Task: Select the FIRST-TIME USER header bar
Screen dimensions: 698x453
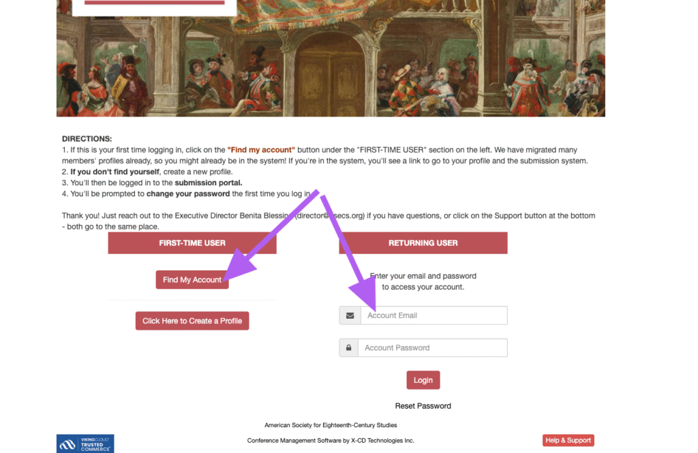Action: coord(192,243)
